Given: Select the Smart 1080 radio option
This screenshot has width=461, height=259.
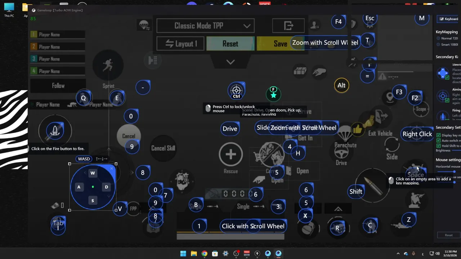Looking at the screenshot, I should 438,45.
